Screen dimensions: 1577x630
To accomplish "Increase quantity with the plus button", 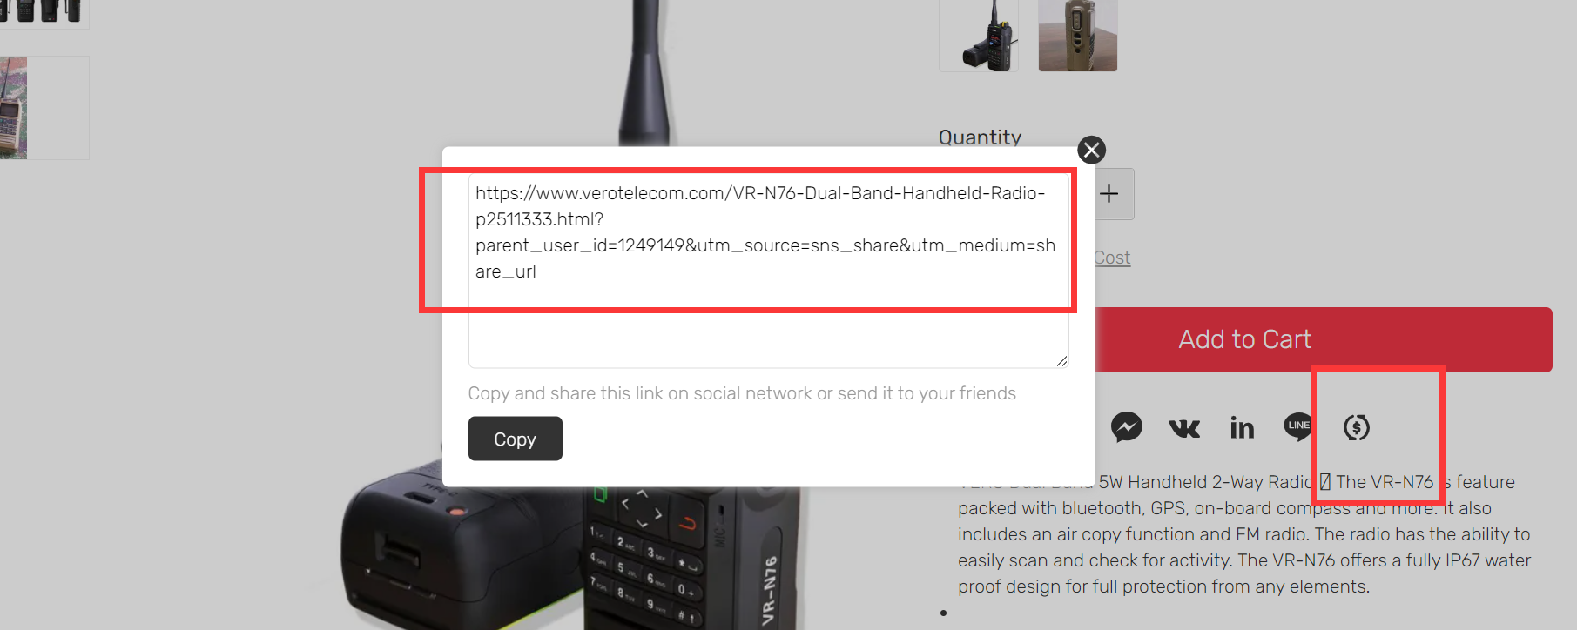I will click(x=1109, y=194).
